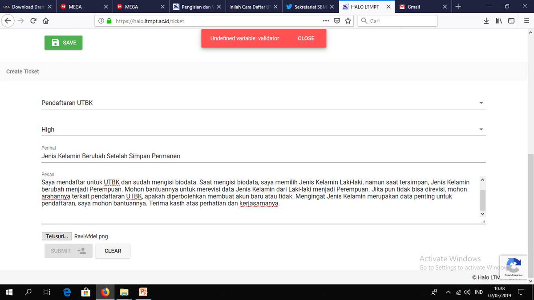Click the green padlock security icon

click(109, 21)
